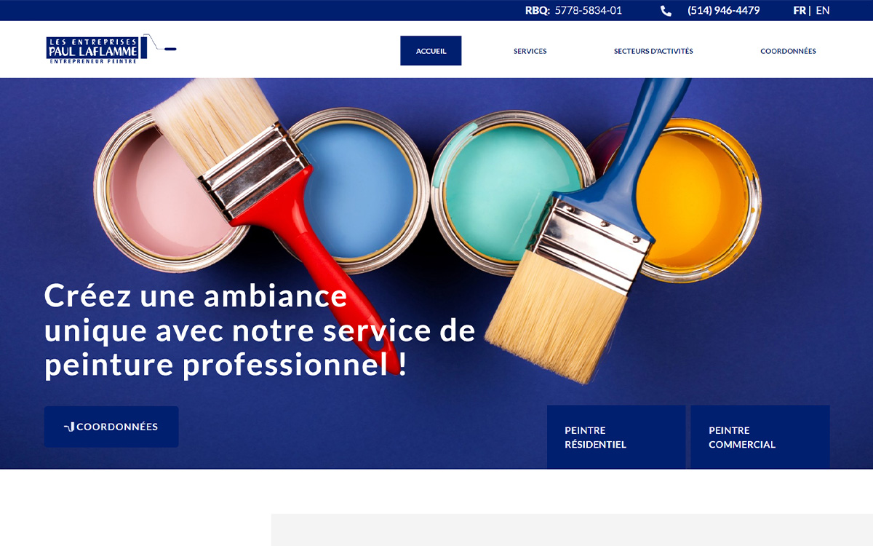Open the Services menu item
The image size is (873, 546).
pos(530,51)
